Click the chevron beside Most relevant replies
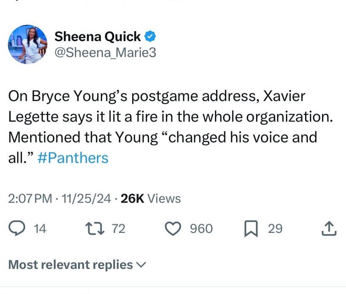Image resolution: width=346 pixels, height=294 pixels. [x=140, y=265]
